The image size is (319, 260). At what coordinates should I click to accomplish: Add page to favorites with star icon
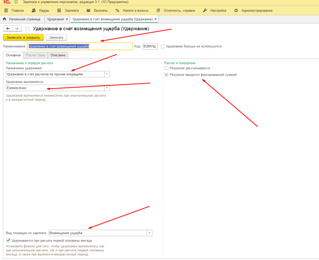click(27, 29)
